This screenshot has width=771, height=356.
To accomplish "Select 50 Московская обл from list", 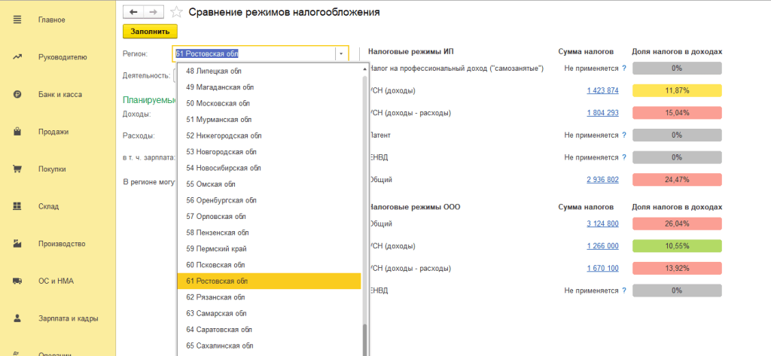I will pos(218,103).
